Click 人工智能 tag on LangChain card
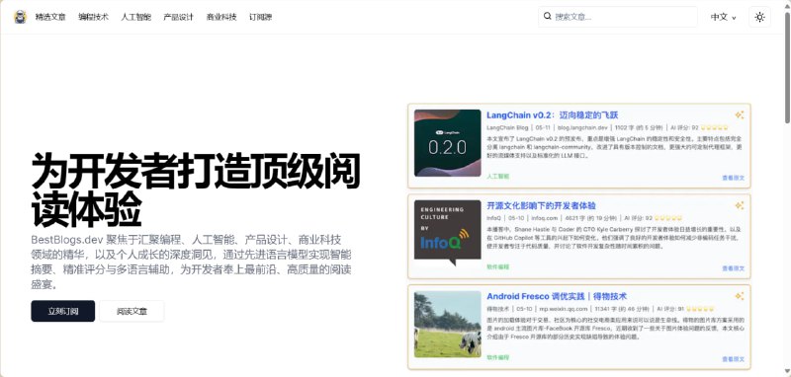 (x=498, y=177)
